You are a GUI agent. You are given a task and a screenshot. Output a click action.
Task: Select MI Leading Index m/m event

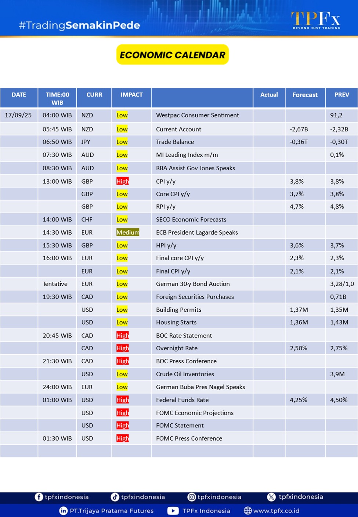[x=187, y=155]
